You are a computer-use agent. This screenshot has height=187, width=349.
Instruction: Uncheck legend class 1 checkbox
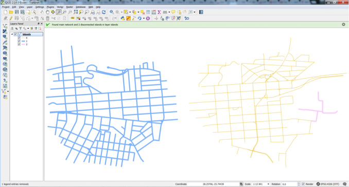click(x=19, y=41)
